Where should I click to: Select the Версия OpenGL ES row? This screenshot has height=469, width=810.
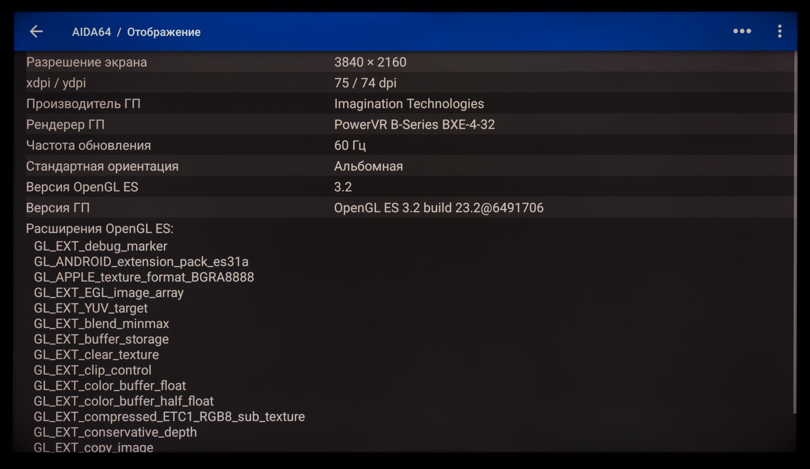click(x=82, y=187)
